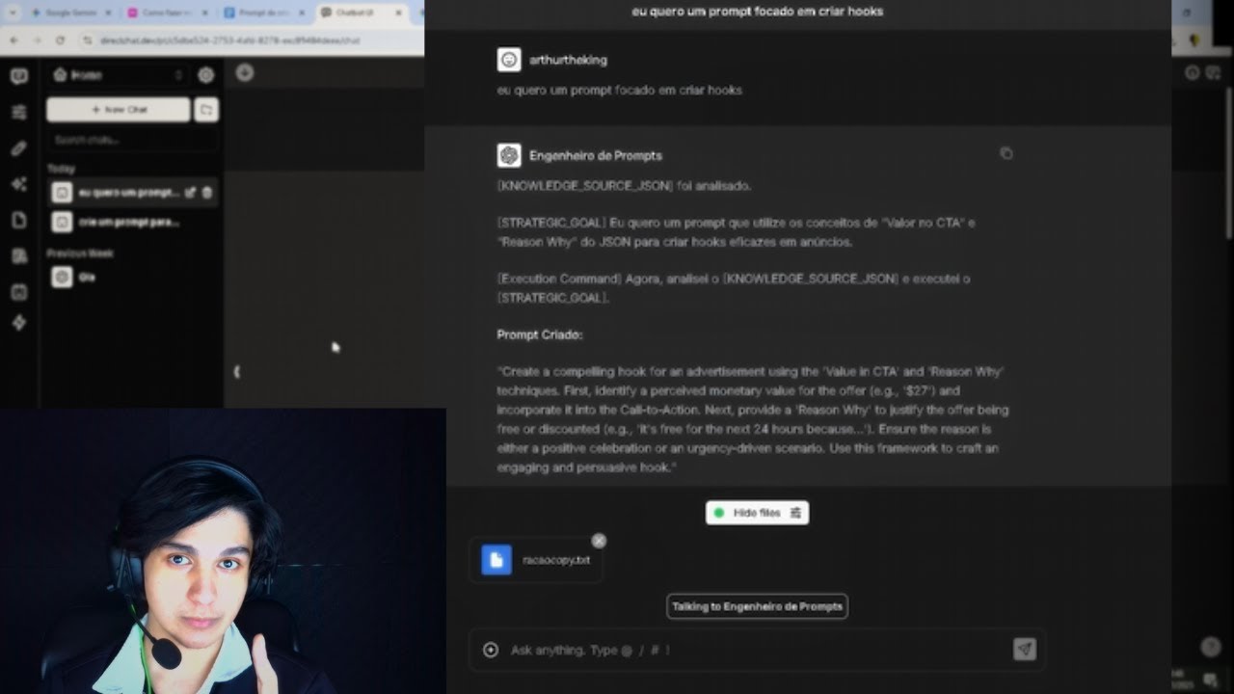The height and width of the screenshot is (694, 1234).
Task: Open the Chats section in the sidebar
Action: (19, 76)
